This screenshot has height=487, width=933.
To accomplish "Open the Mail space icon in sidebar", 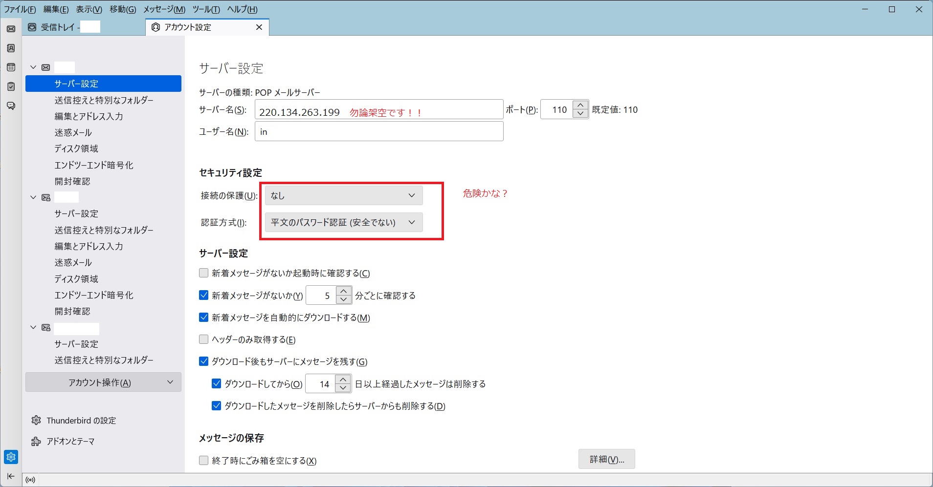I will [x=11, y=29].
